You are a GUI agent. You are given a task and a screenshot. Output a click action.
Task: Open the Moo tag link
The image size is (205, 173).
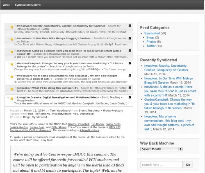click(x=31, y=114)
